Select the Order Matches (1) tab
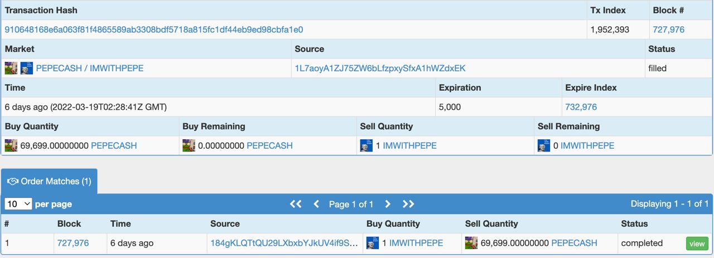 [49, 181]
